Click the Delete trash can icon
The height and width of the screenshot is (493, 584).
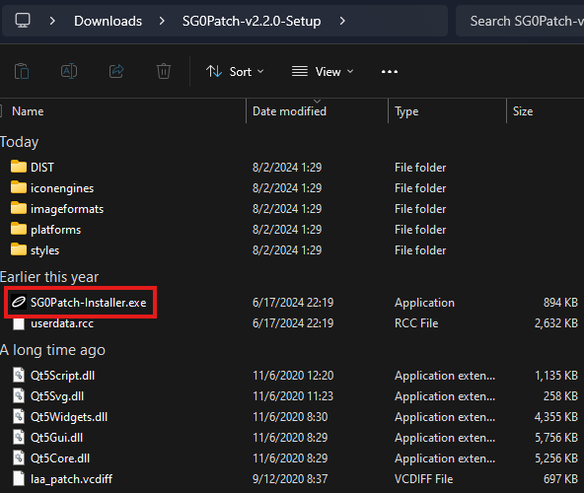pos(164,71)
